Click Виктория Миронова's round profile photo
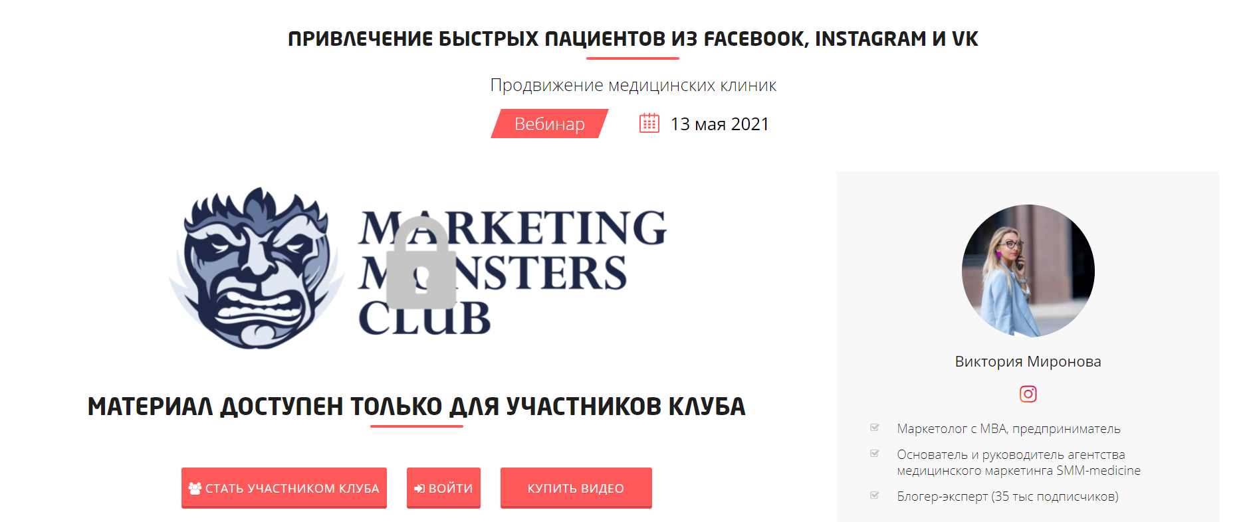The height and width of the screenshot is (522, 1257). pos(1028,271)
